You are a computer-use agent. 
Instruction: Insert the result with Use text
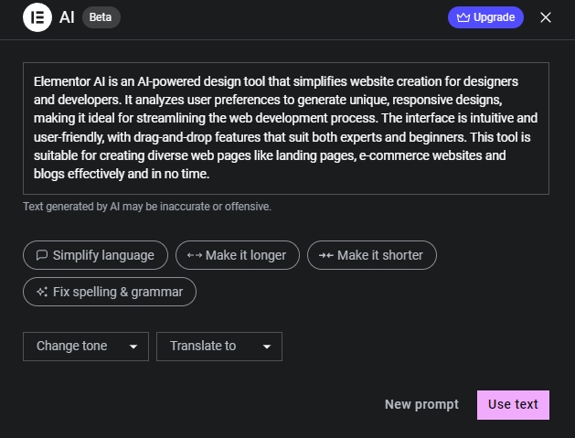coord(513,404)
